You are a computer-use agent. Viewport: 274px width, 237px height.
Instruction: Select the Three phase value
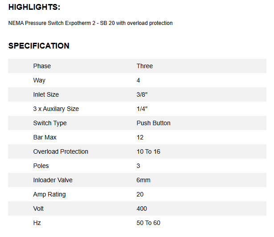click(x=144, y=66)
